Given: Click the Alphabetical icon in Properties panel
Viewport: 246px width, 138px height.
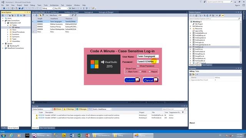Looking at the screenshot, I should (193, 75).
